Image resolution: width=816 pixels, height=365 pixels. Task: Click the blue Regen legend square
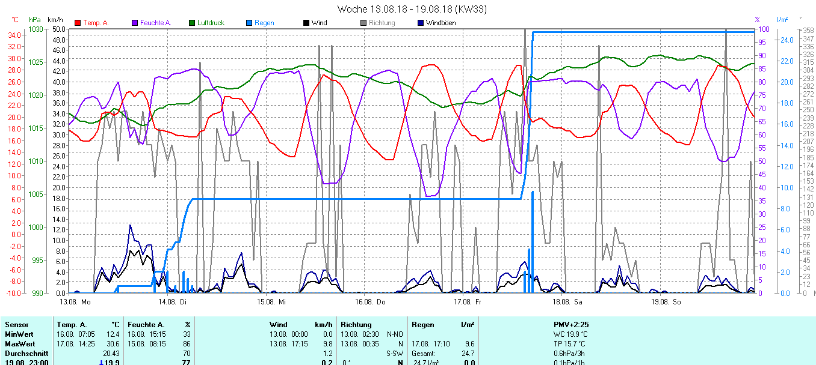[x=249, y=23]
